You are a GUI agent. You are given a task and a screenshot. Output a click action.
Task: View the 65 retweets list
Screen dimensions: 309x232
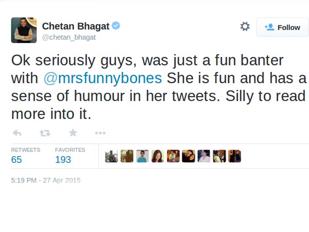click(x=16, y=159)
